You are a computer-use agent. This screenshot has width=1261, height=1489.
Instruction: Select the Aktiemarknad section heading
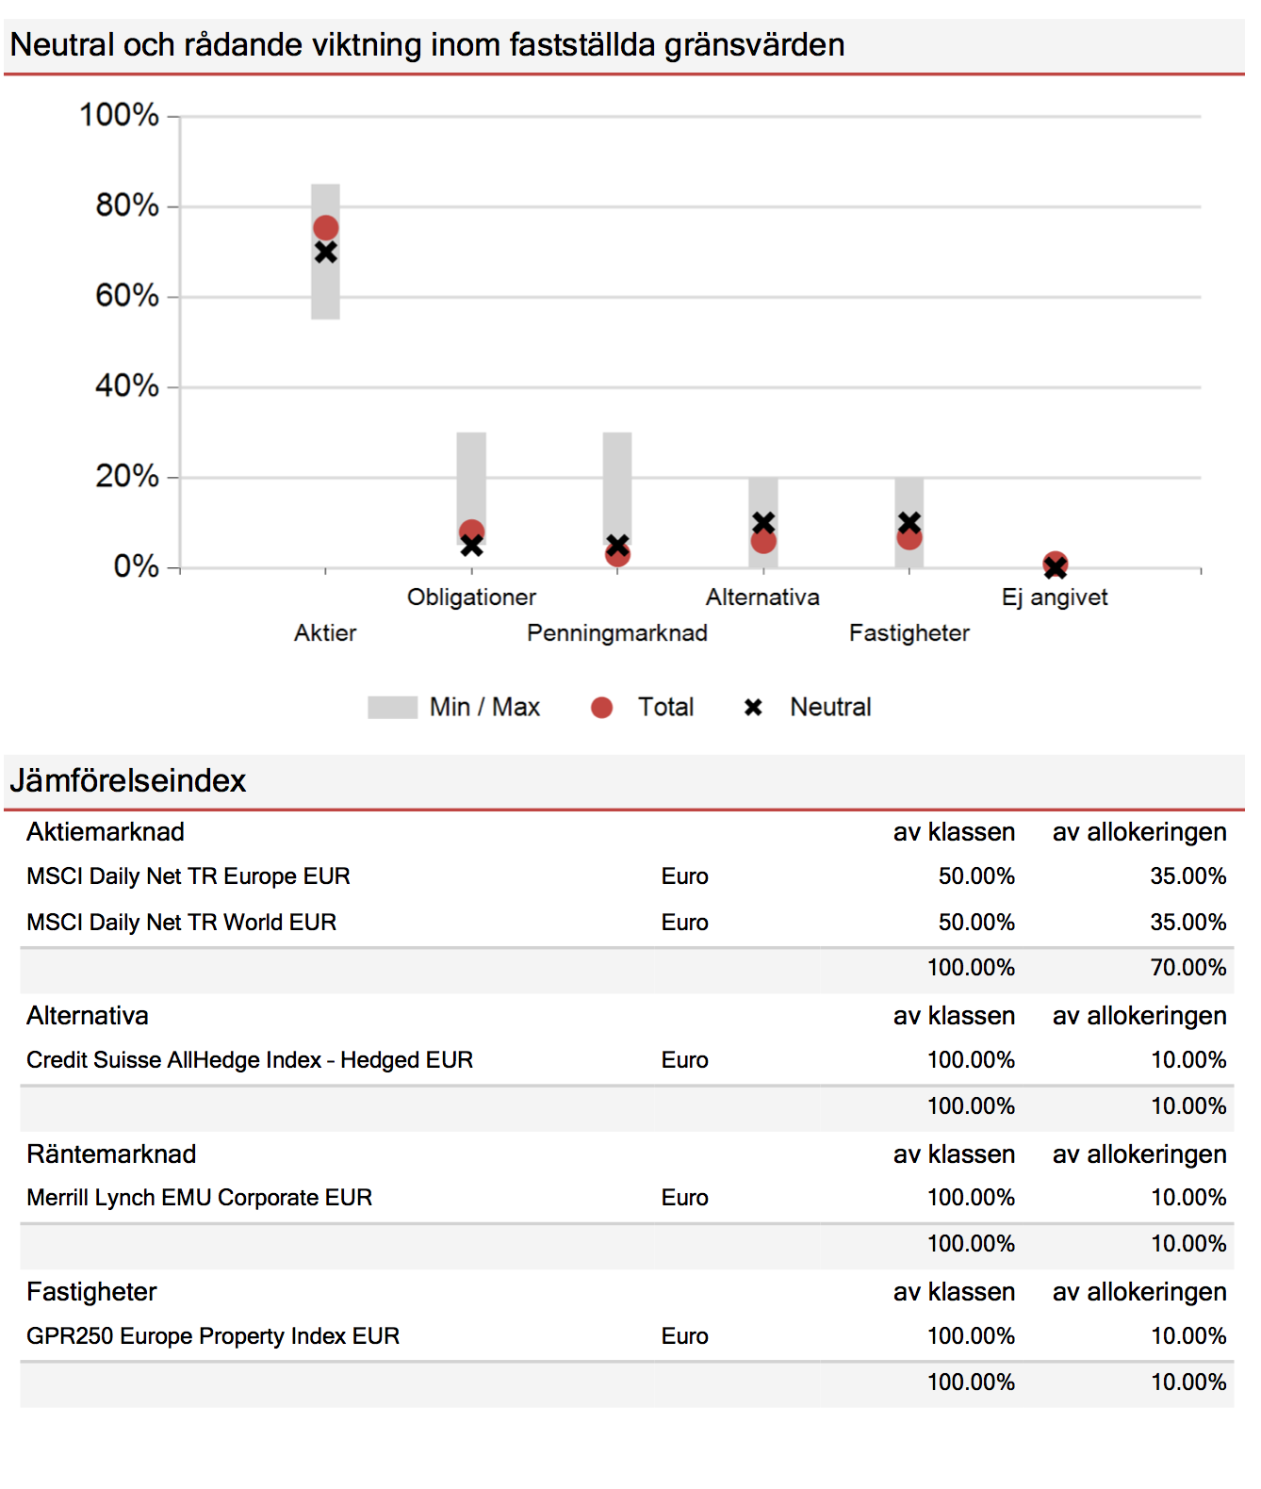(106, 832)
